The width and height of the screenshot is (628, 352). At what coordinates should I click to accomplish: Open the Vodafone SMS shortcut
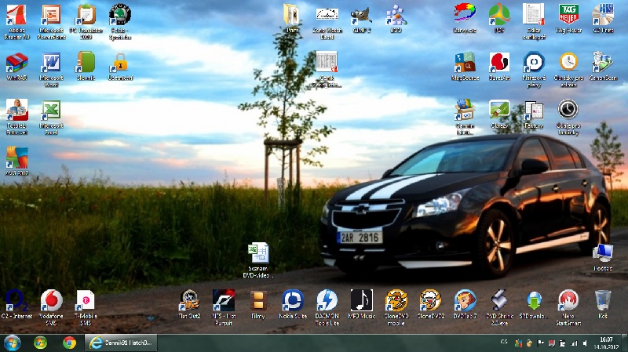pyautogui.click(x=51, y=300)
